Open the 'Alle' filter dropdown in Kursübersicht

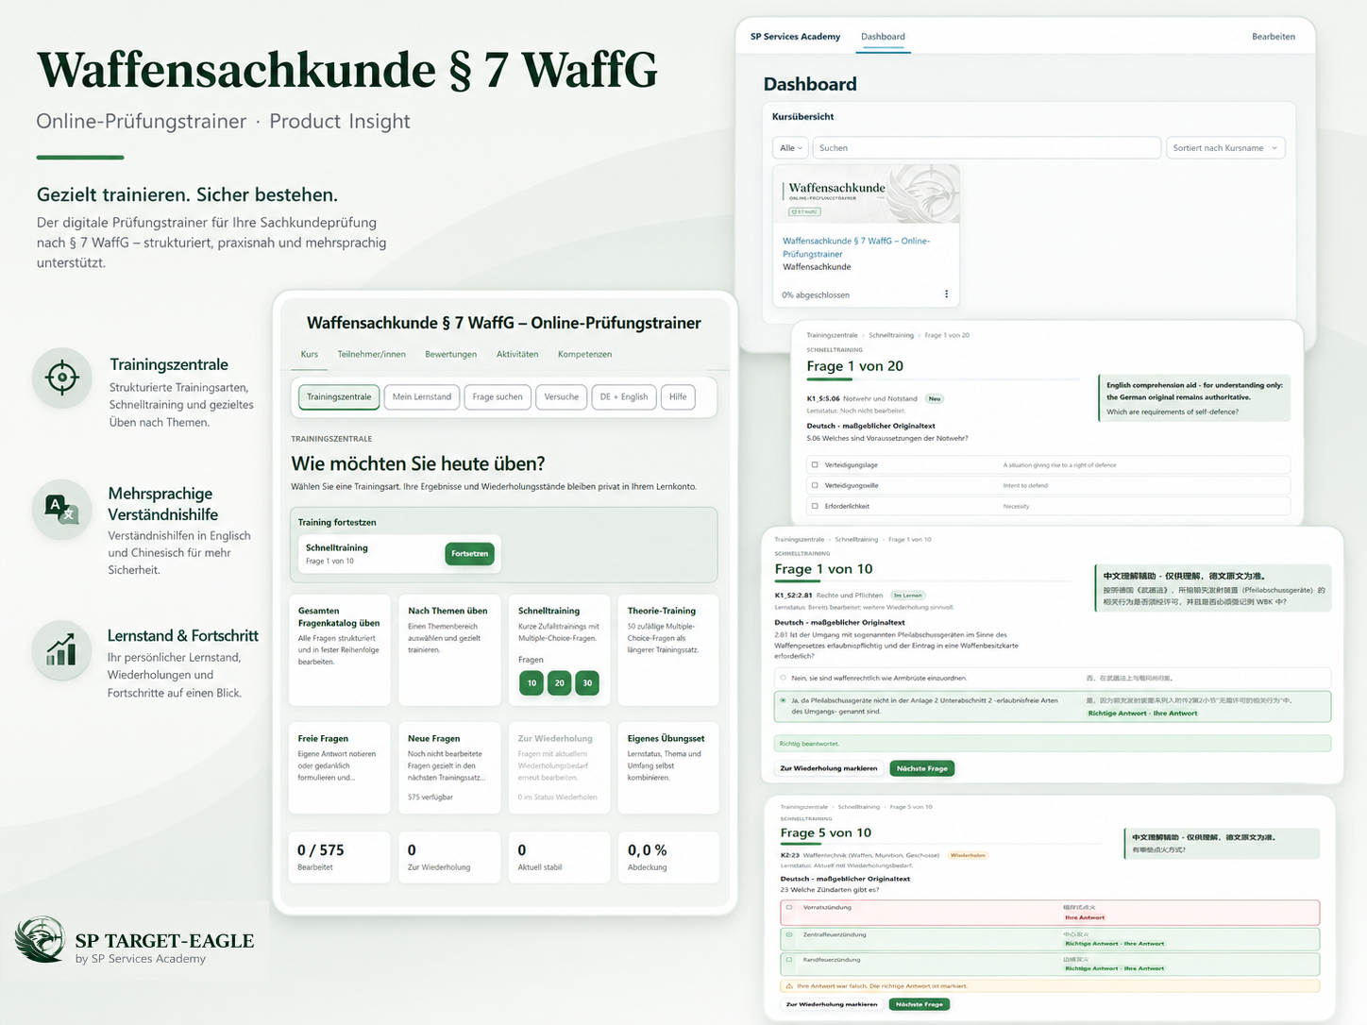tap(790, 148)
